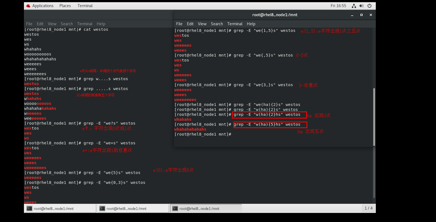Click the 'woooooooos' line in cat output
The image size is (436, 222).
coord(38,54)
